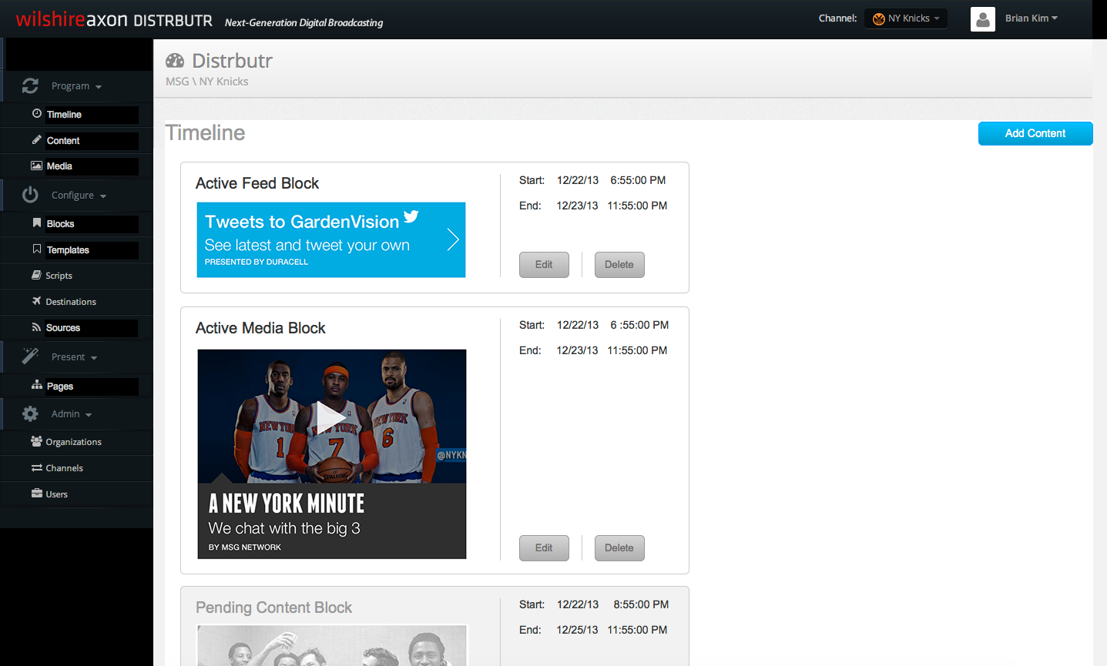Click the wilshireaxon DISTRBUTR logo
Viewport: 1107px width, 666px height.
point(114,19)
